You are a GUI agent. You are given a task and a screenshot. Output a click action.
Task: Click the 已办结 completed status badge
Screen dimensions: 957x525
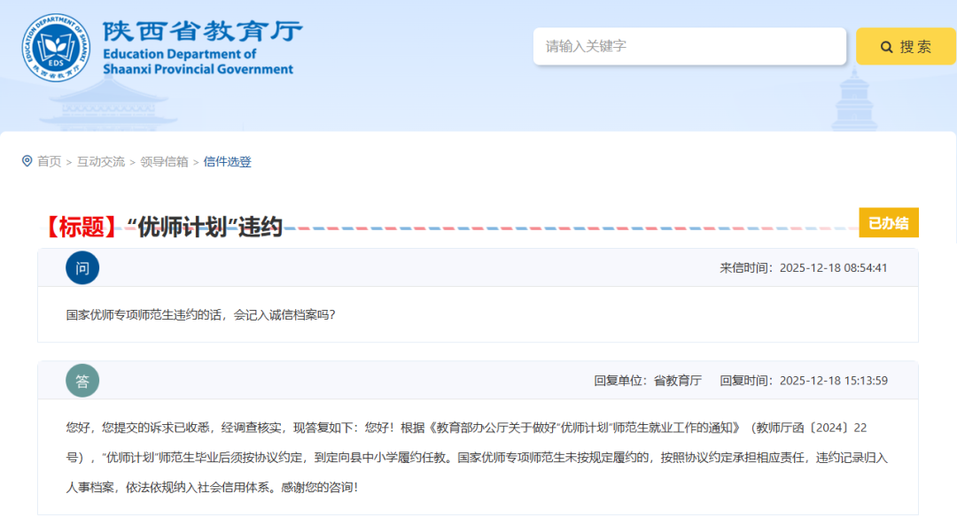tap(888, 222)
